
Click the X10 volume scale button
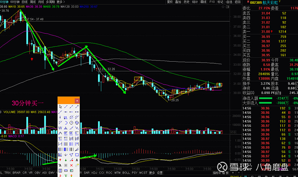point(233,132)
